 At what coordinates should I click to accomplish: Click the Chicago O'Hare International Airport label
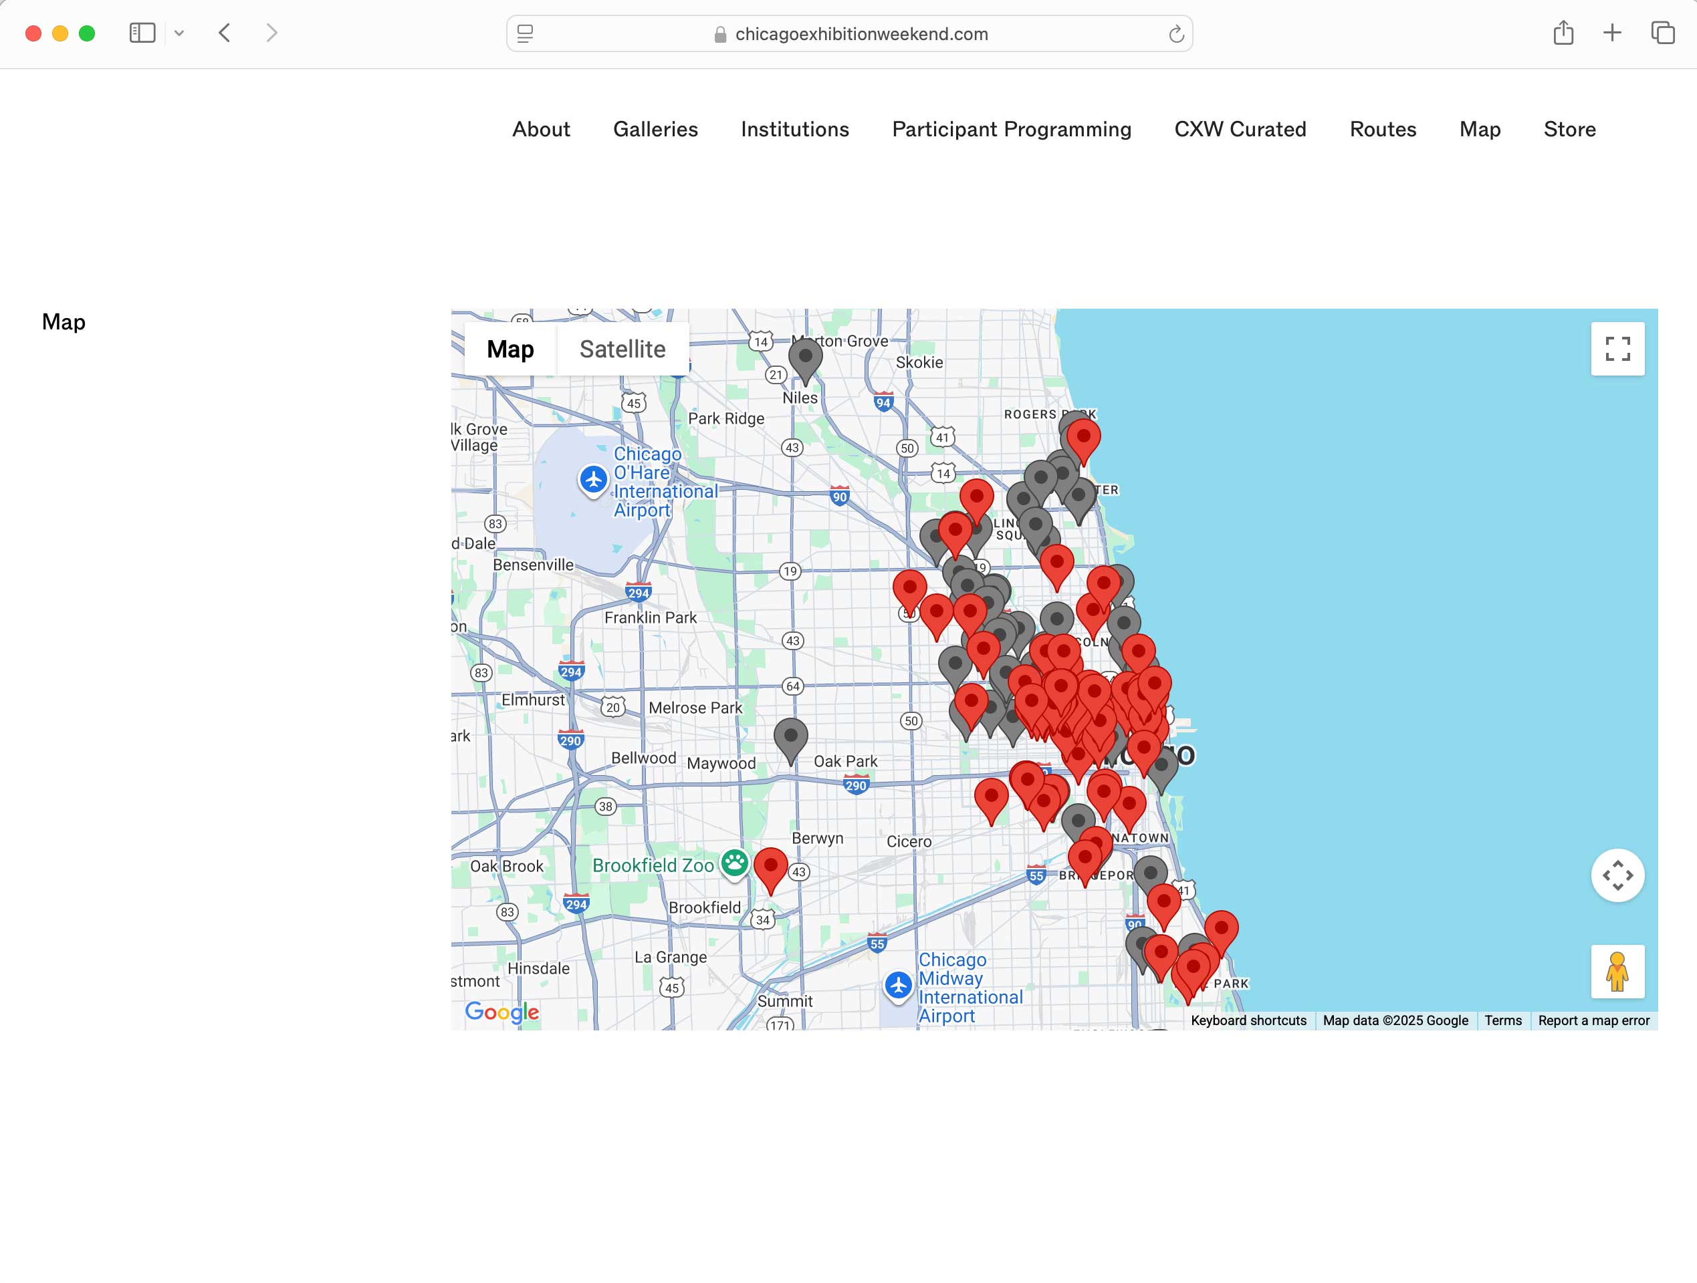pyautogui.click(x=665, y=482)
